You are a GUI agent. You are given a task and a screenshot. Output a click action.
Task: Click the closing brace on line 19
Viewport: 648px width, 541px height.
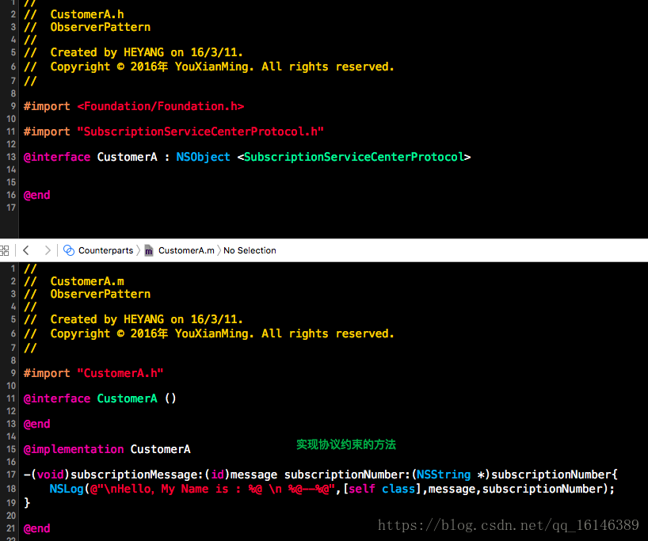27,503
